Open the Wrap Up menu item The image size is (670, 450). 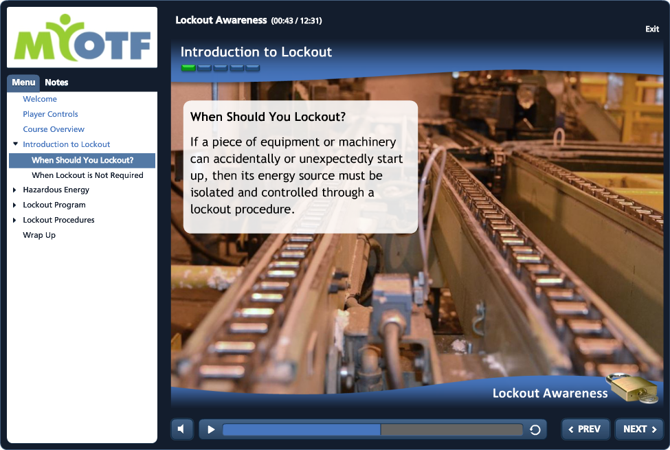point(39,235)
